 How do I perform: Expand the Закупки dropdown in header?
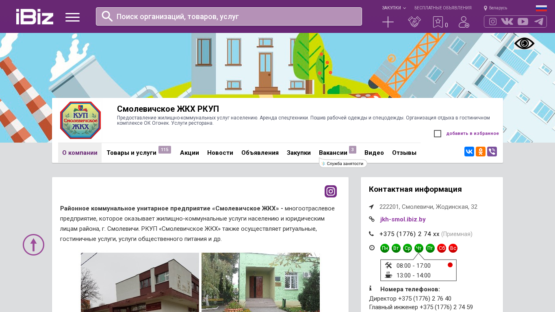394,8
